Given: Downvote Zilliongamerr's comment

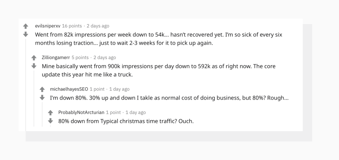Looking at the screenshot, I should click(x=34, y=66).
